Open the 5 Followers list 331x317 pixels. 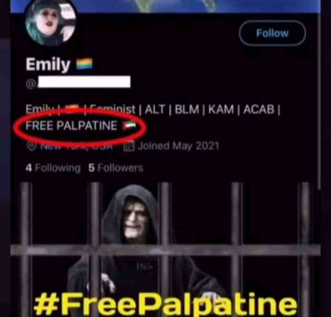click(115, 168)
